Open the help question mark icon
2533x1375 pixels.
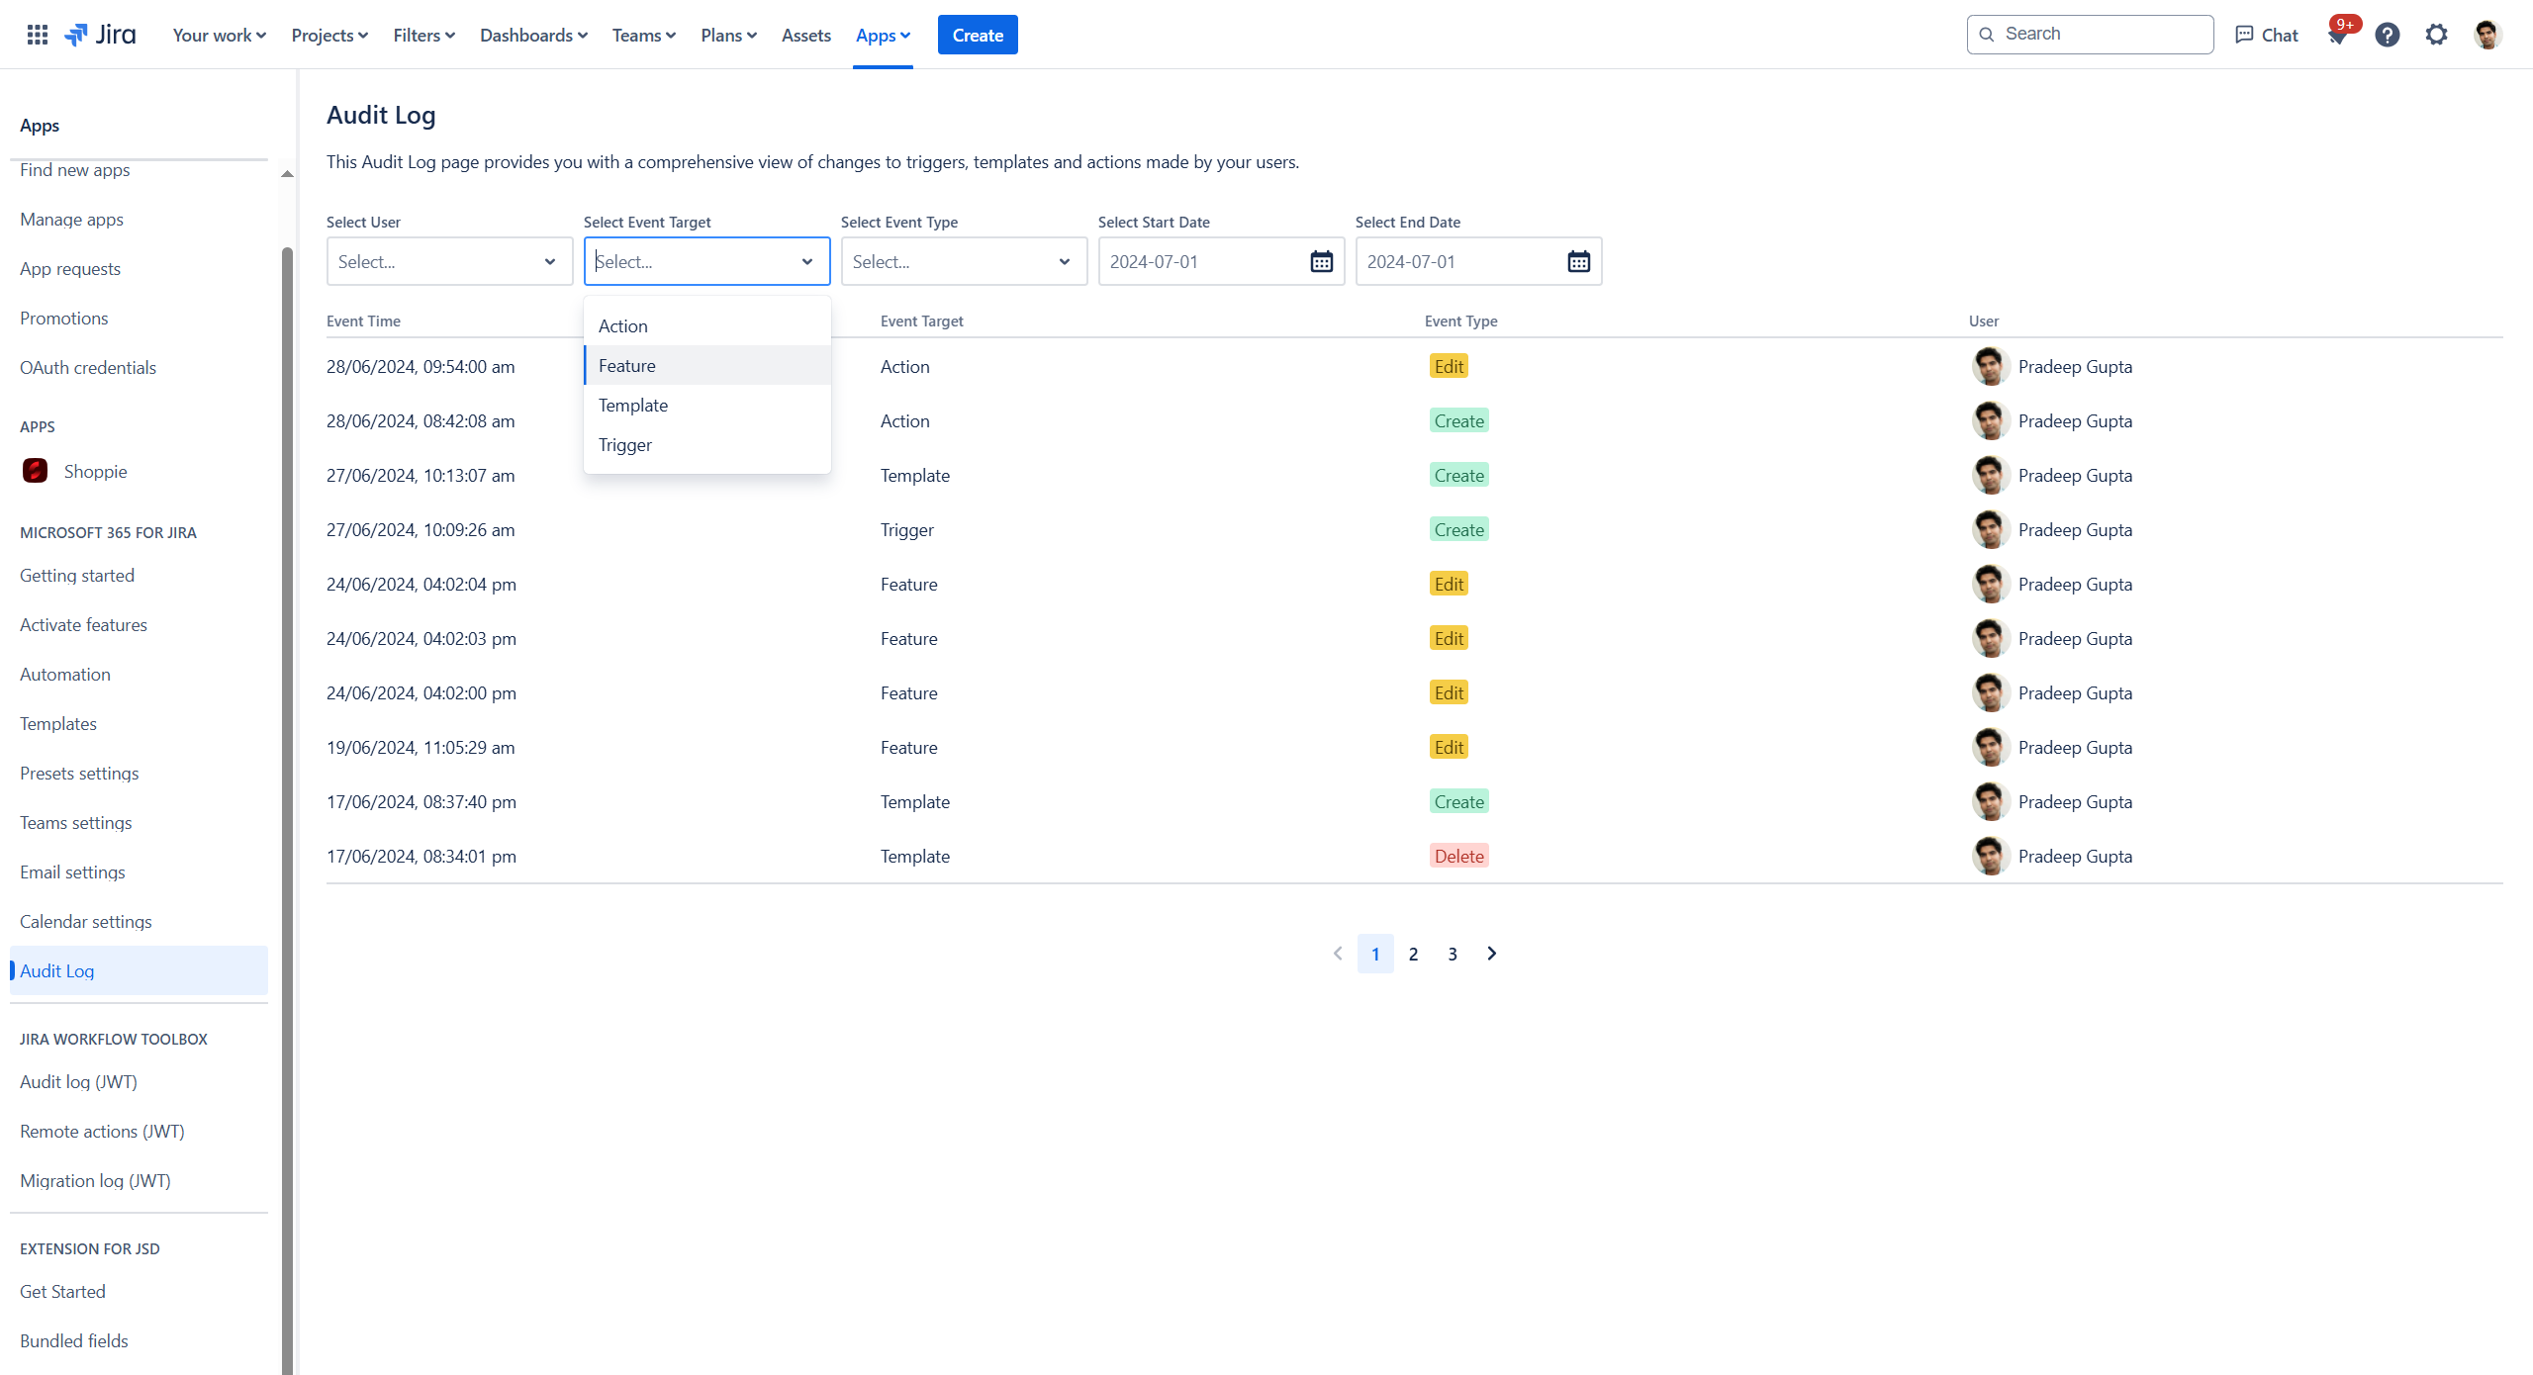(x=2388, y=36)
